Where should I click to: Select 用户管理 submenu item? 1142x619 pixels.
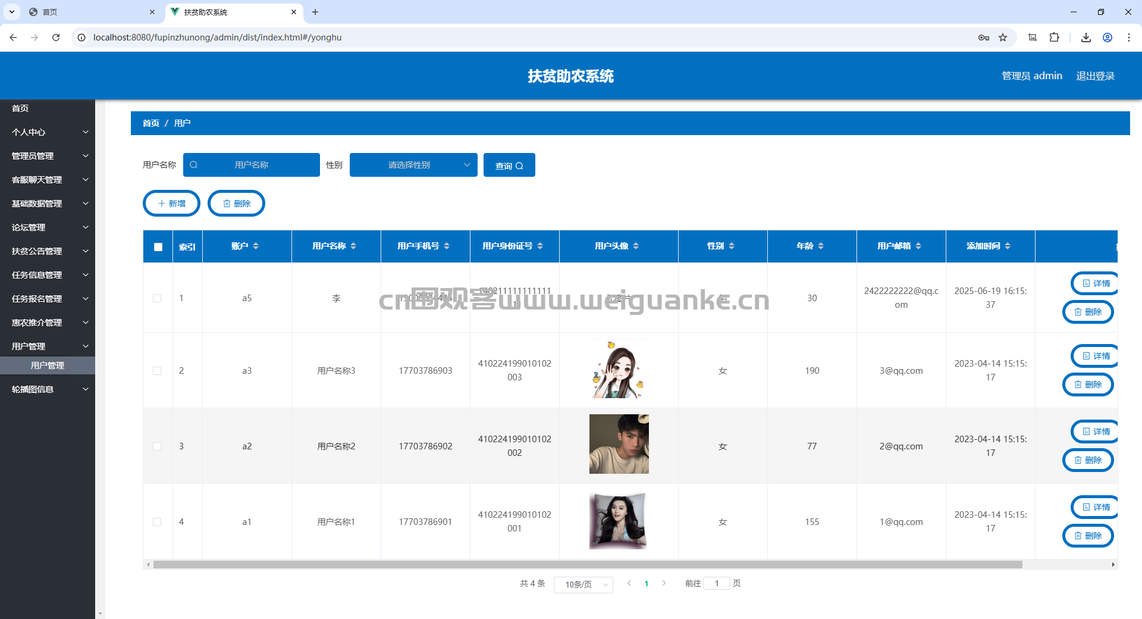[48, 365]
